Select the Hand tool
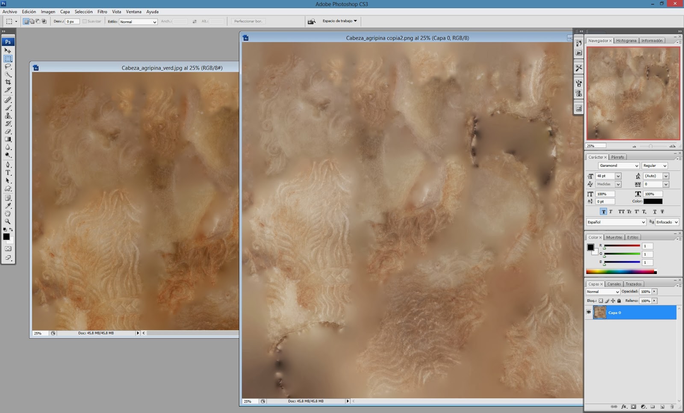 click(8, 213)
